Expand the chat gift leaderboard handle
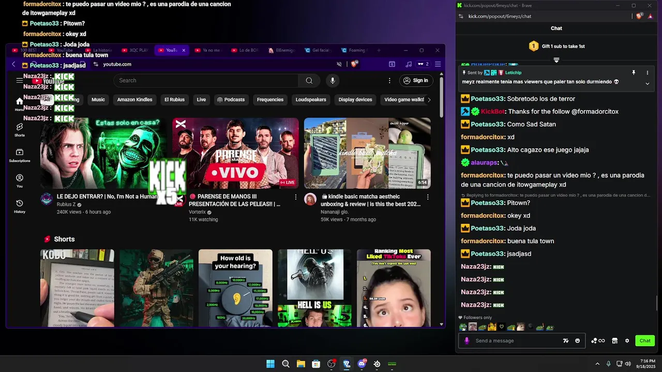This screenshot has height=372, width=662. [x=556, y=60]
